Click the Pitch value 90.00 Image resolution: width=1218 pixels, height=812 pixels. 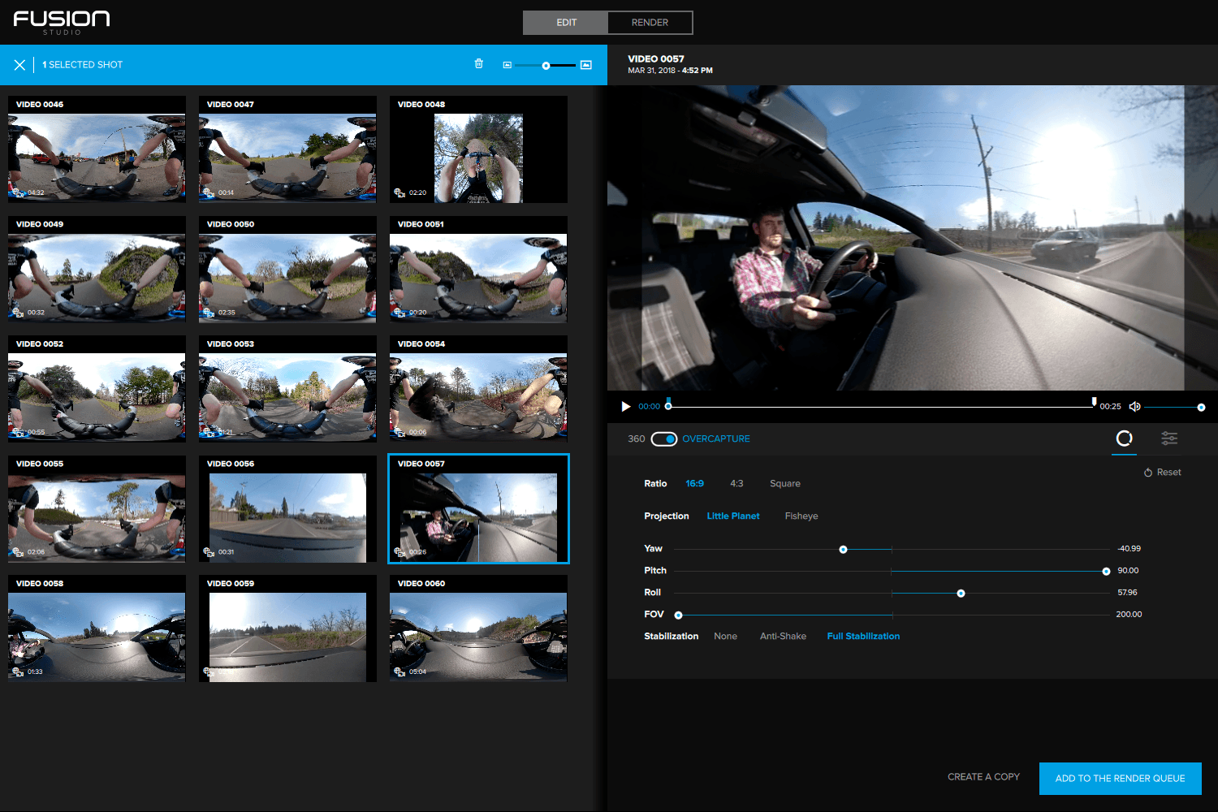click(1129, 571)
